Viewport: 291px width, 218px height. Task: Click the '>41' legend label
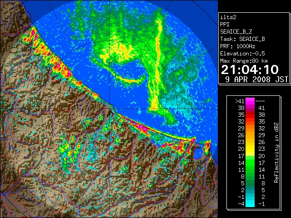click(x=240, y=101)
